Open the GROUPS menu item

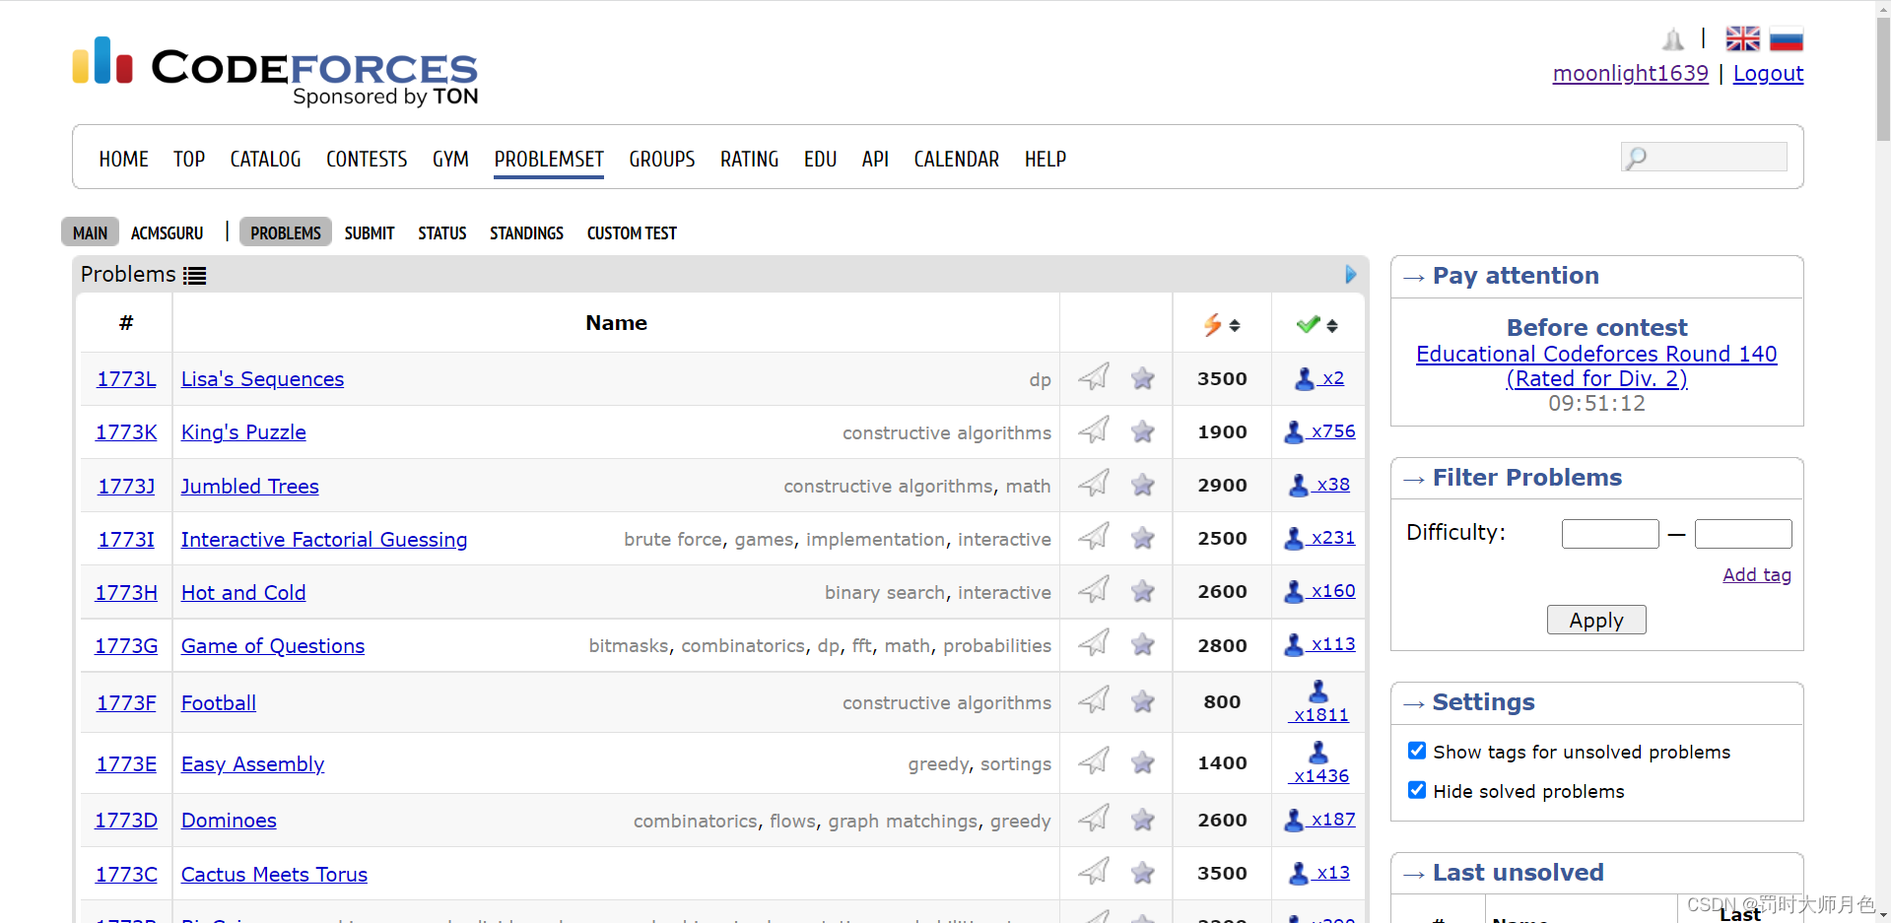[x=662, y=159]
